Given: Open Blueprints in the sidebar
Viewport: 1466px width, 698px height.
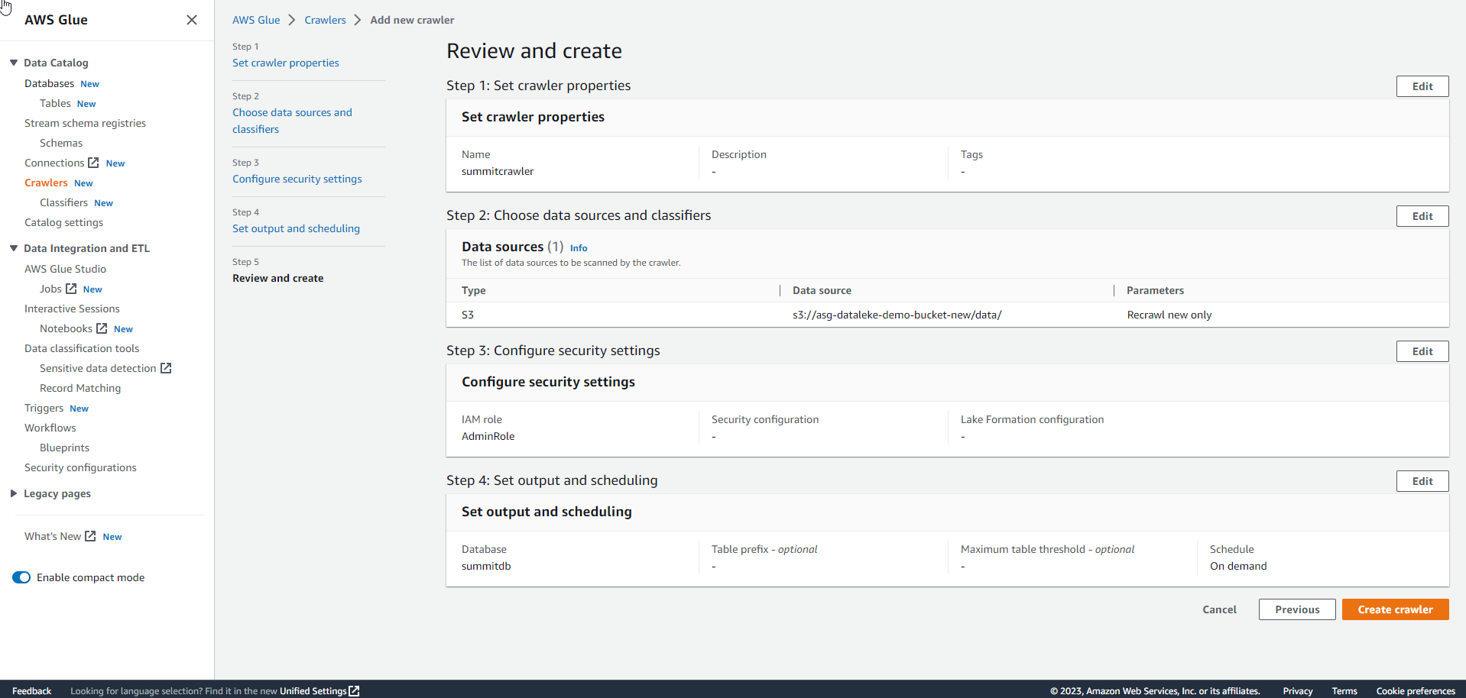Looking at the screenshot, I should pyautogui.click(x=64, y=448).
